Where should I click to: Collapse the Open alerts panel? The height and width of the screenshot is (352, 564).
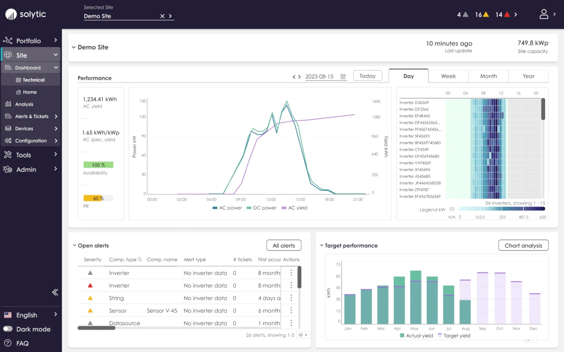[x=74, y=245]
